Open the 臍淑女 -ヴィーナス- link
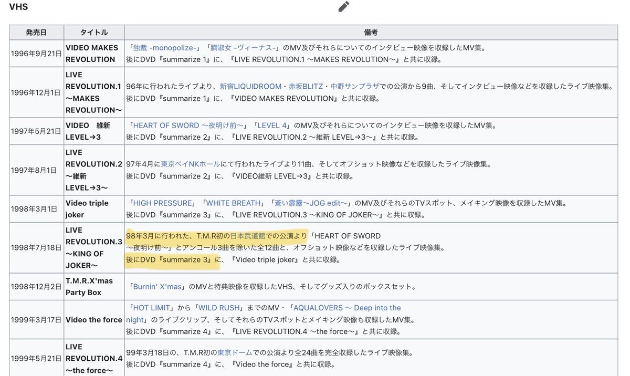This screenshot has height=376, width=630. [x=244, y=48]
